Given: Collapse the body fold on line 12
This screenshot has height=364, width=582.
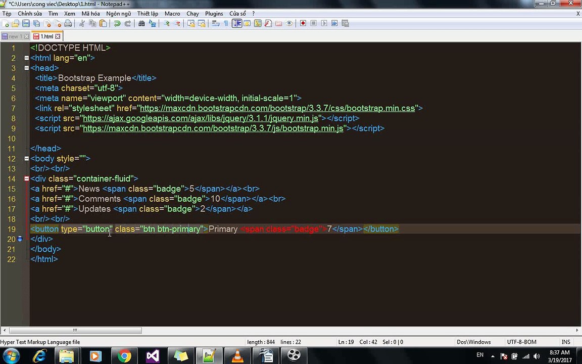Looking at the screenshot, I should click(x=26, y=159).
